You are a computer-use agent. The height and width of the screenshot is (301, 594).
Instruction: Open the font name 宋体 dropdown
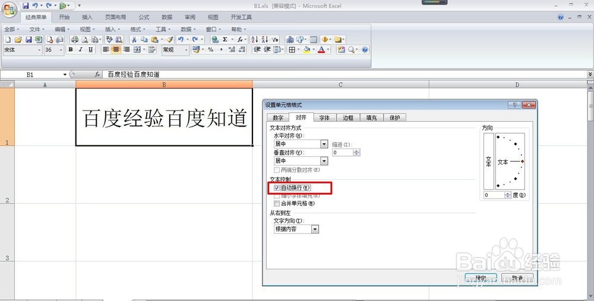pos(39,50)
